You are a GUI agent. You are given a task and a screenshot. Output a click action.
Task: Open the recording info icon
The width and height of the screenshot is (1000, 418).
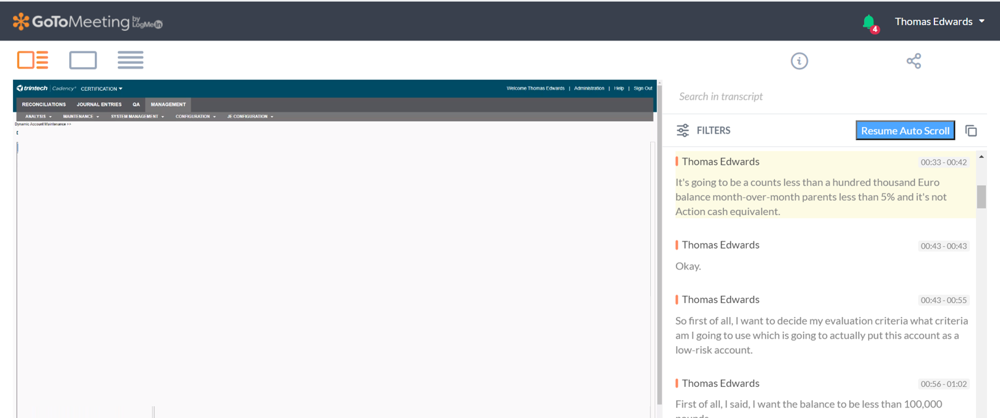[x=799, y=61]
